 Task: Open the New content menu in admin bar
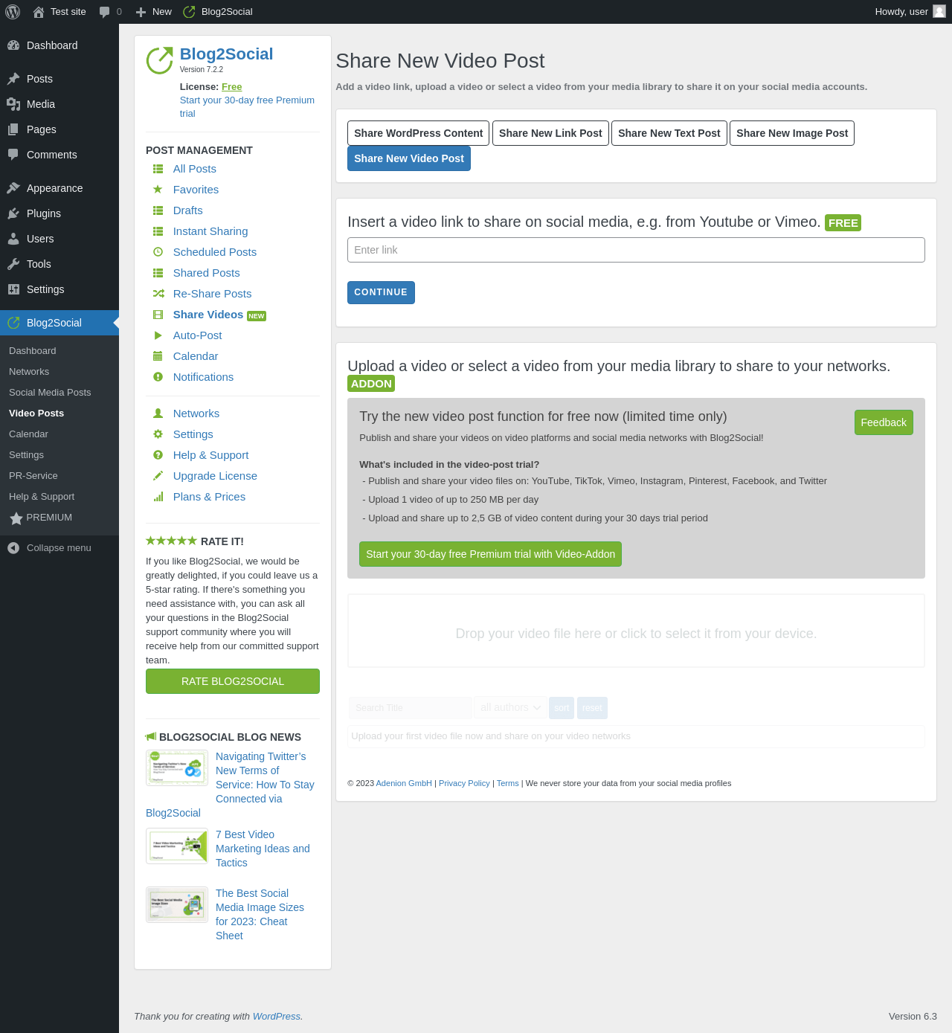click(x=154, y=12)
